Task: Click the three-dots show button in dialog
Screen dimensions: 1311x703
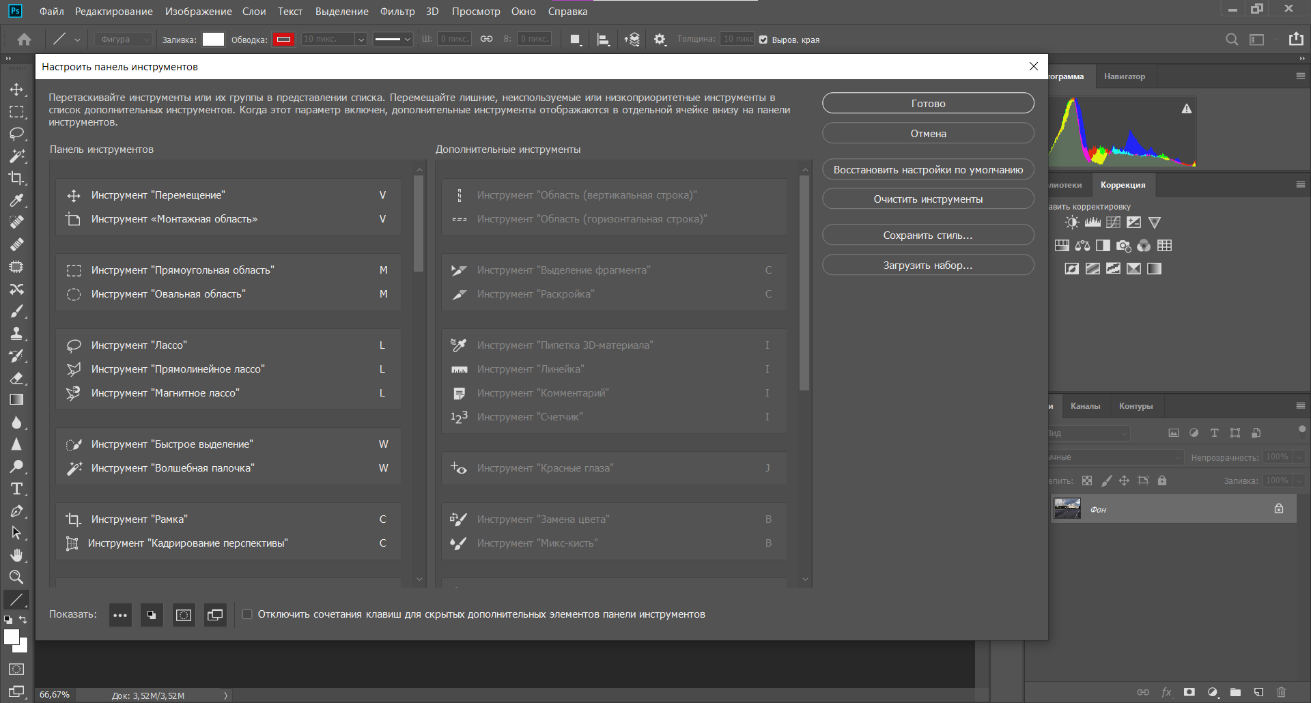Action: click(x=120, y=615)
